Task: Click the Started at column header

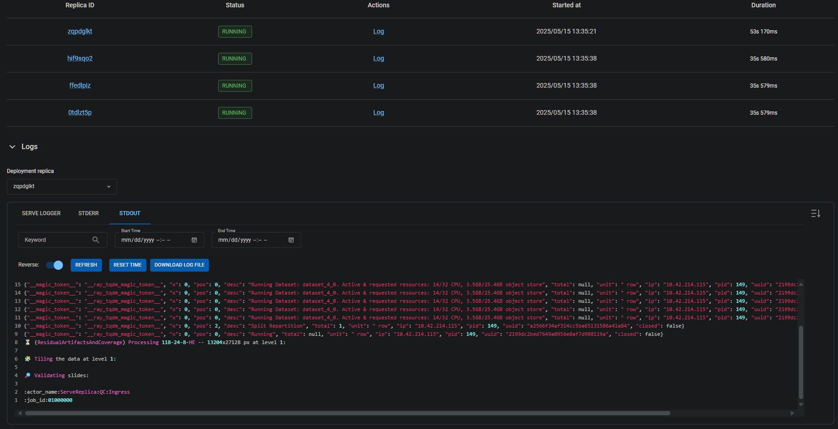Action: coord(566,5)
